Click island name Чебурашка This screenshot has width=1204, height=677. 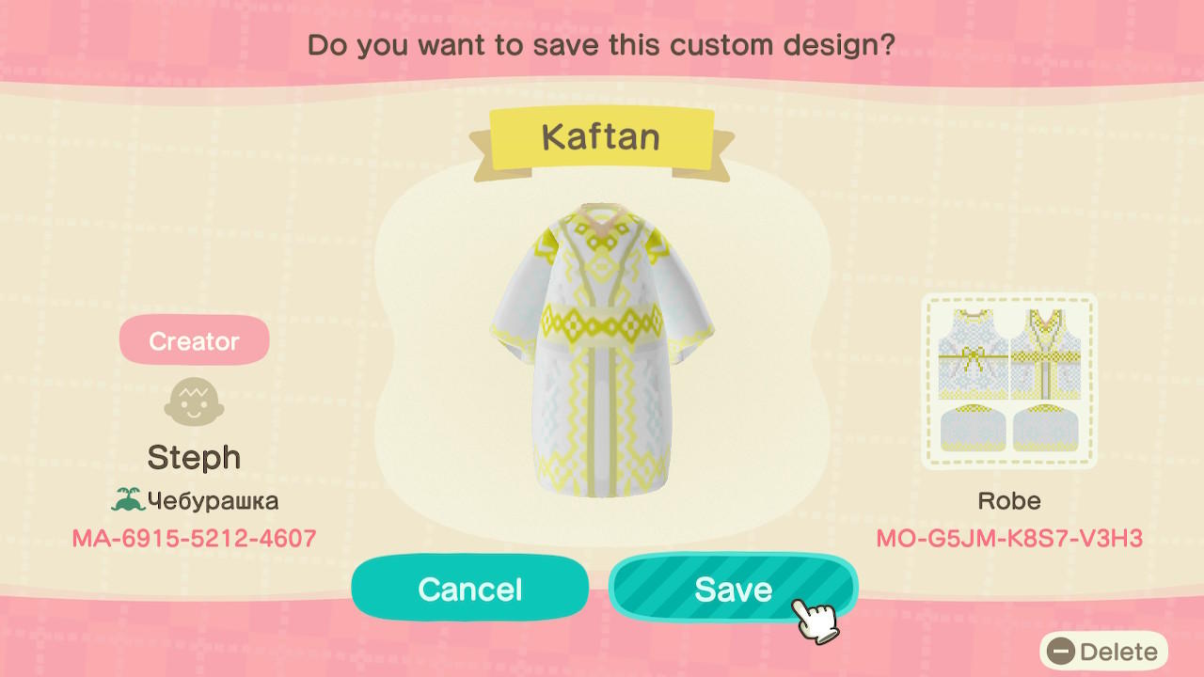click(x=213, y=501)
